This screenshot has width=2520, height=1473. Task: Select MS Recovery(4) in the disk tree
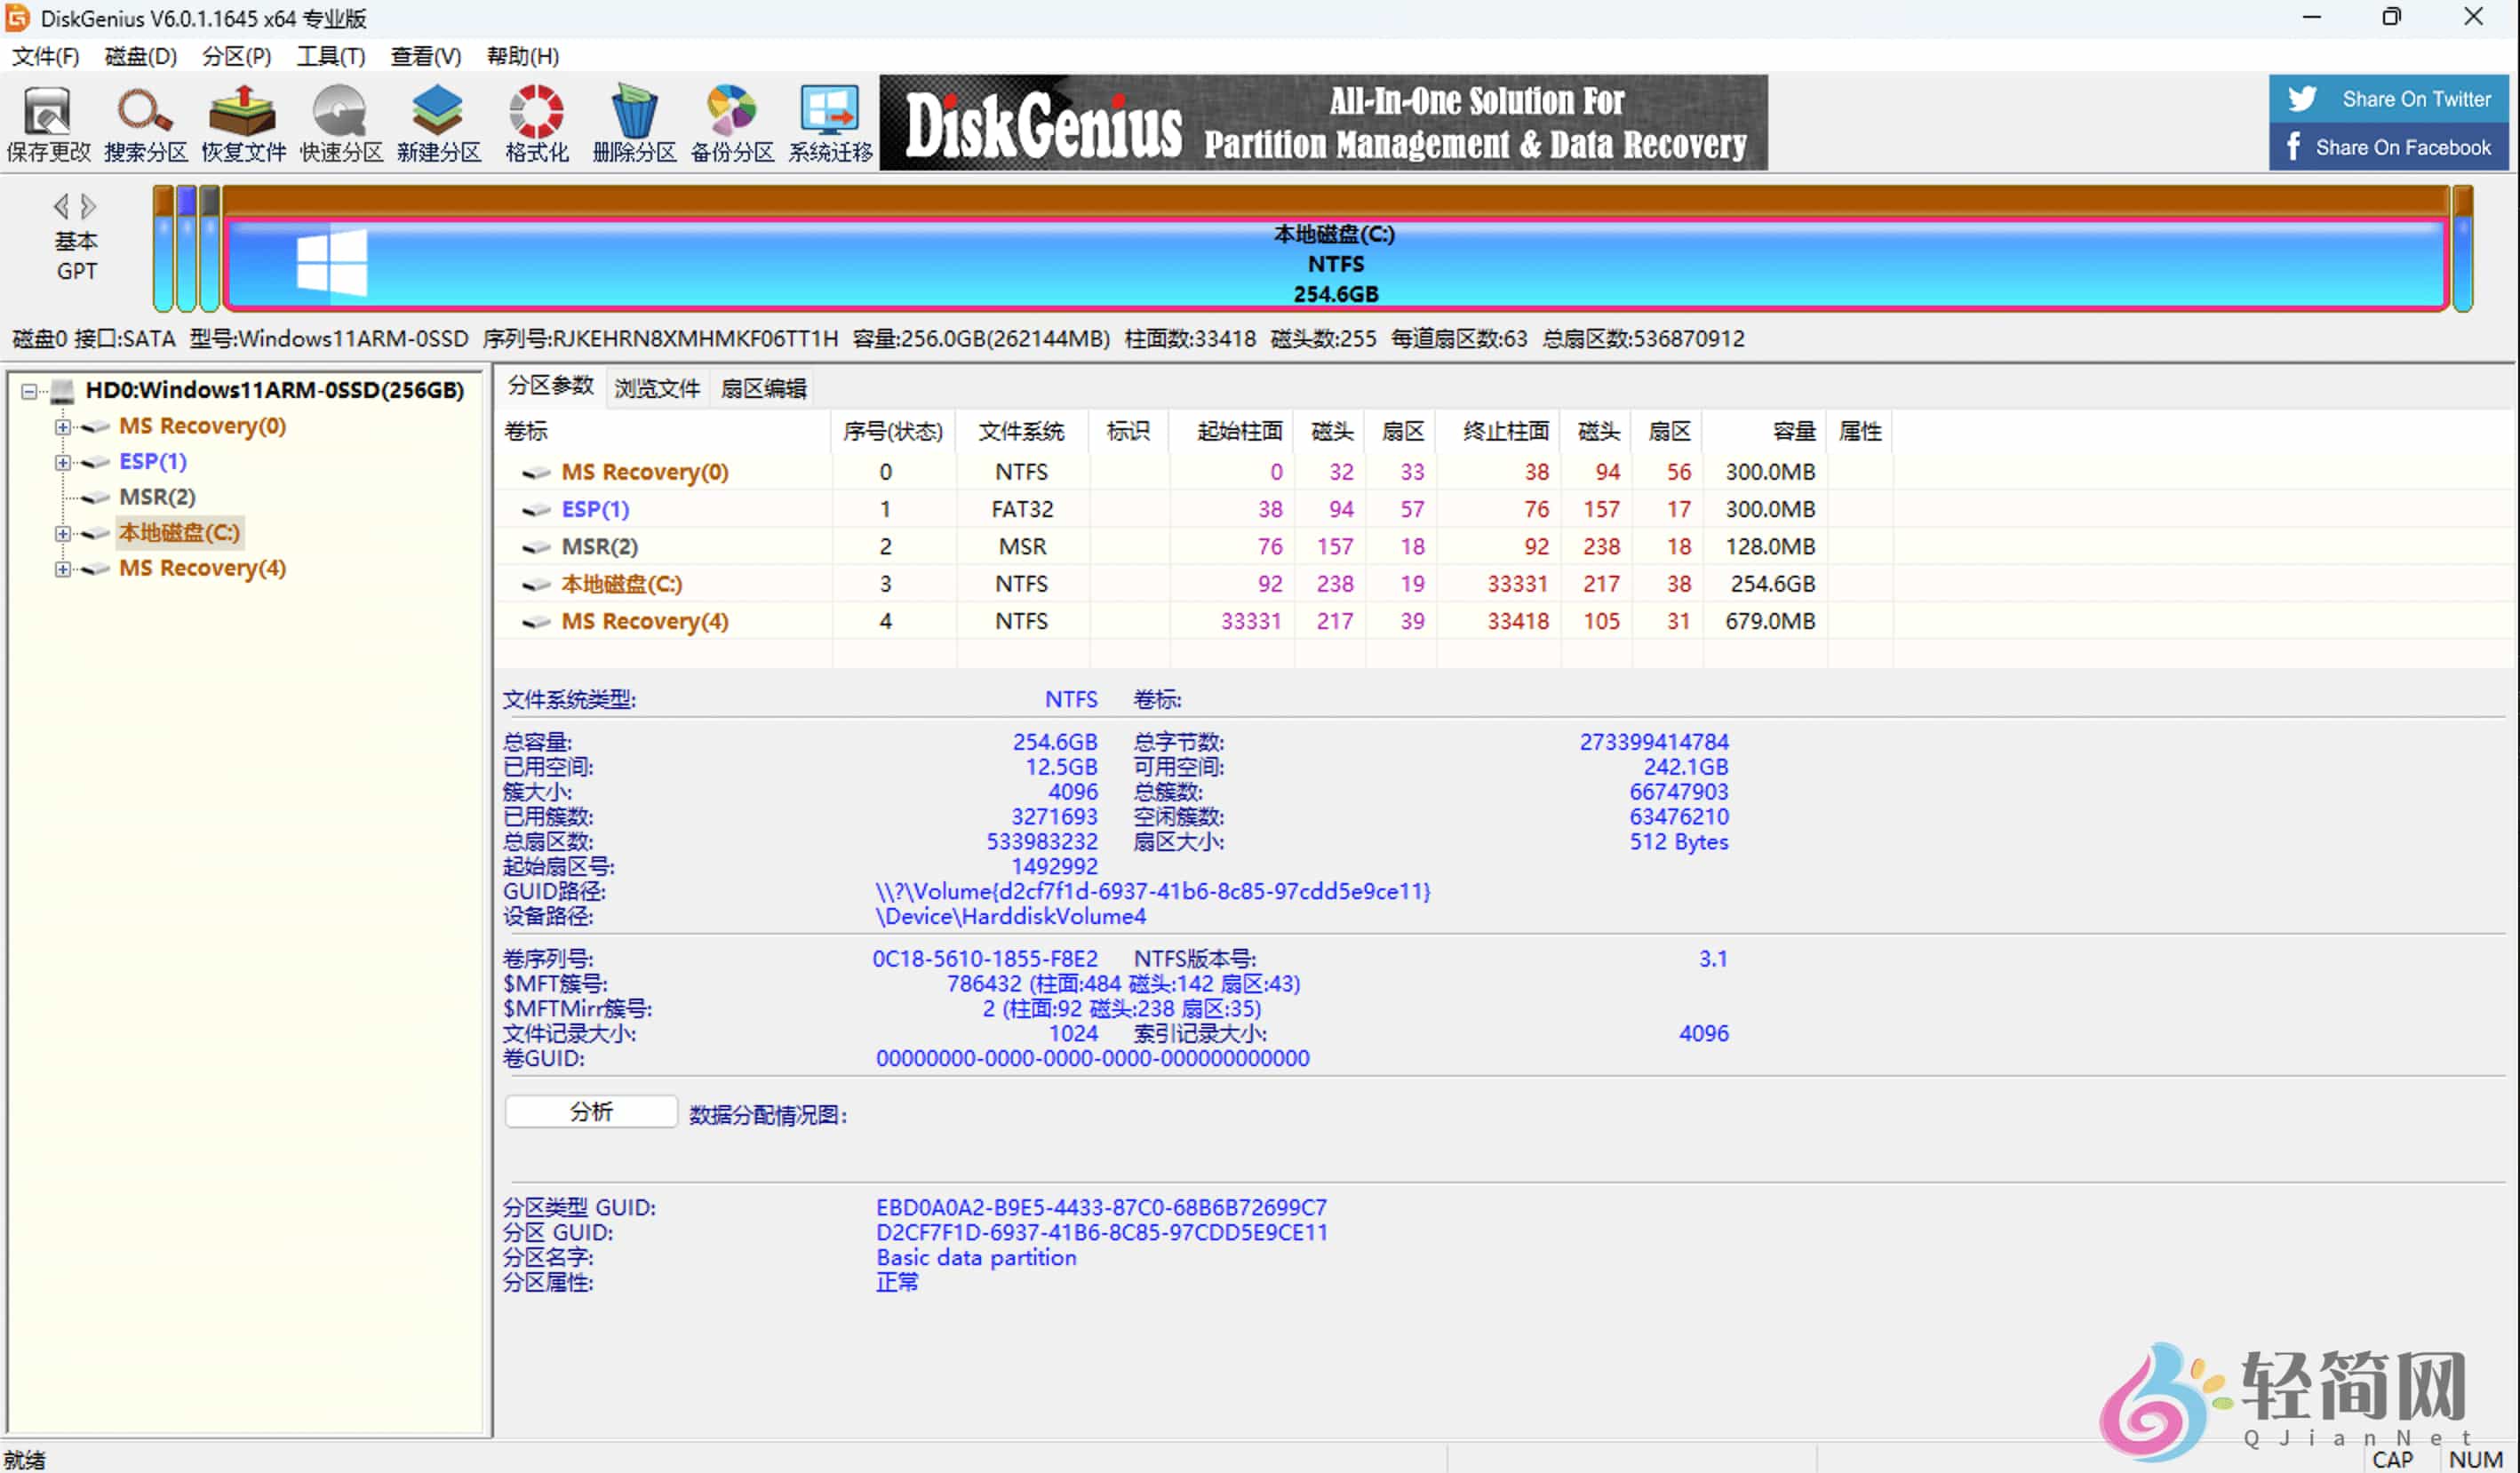(x=202, y=569)
